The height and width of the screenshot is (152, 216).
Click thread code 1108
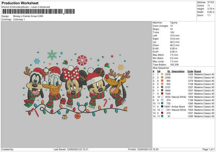click(190, 84)
